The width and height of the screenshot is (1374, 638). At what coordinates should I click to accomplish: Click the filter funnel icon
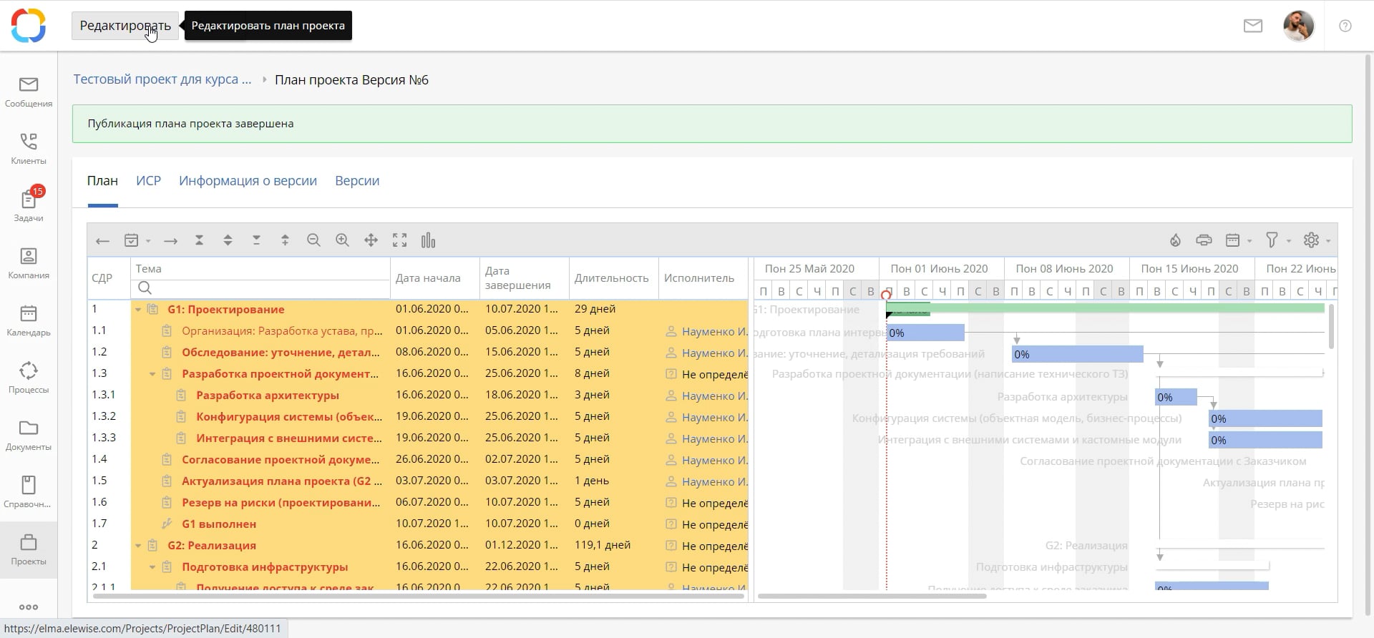[1272, 240]
